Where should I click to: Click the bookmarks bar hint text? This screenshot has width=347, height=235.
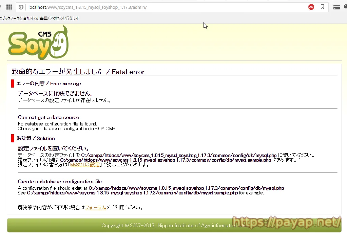tap(39, 18)
